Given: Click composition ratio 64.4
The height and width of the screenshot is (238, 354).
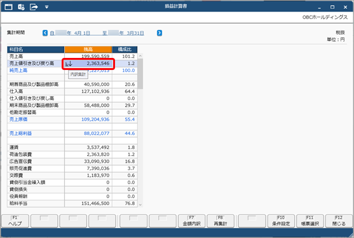Looking at the screenshot, I should click(130, 92).
